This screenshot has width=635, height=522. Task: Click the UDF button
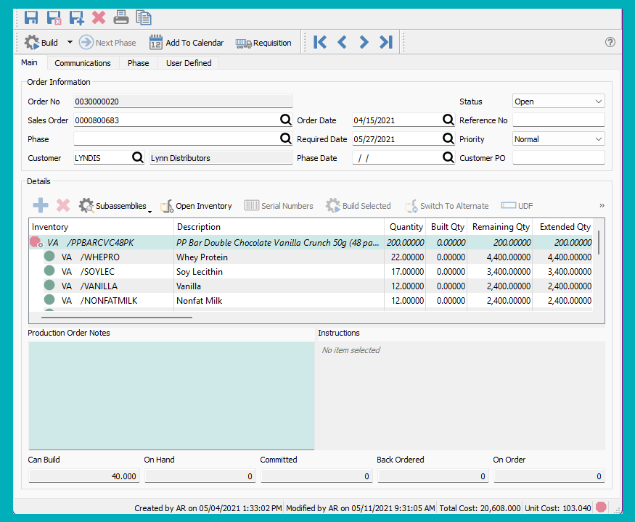[x=517, y=206]
